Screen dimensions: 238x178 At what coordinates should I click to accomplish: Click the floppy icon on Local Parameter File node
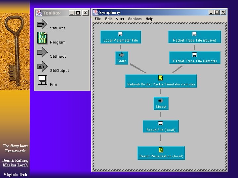pos(120,34)
